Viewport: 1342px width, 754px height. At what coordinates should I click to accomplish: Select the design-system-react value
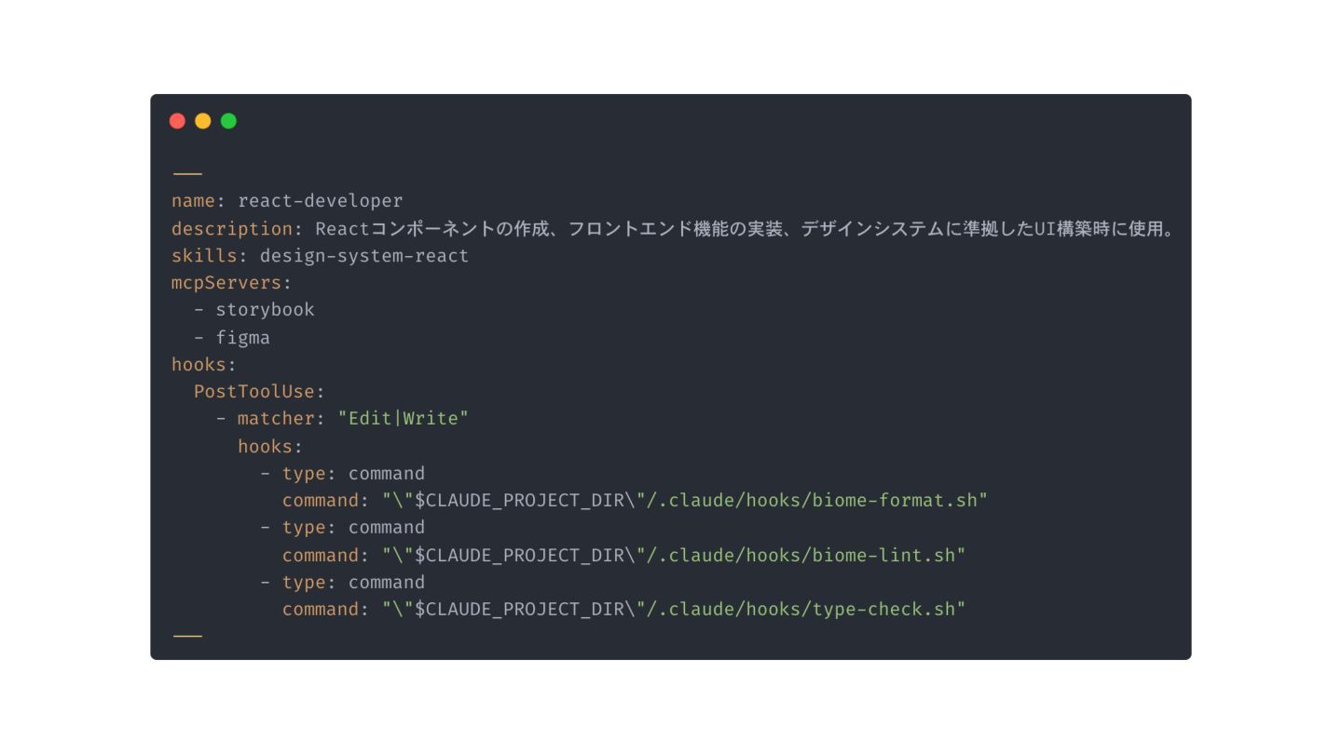364,256
